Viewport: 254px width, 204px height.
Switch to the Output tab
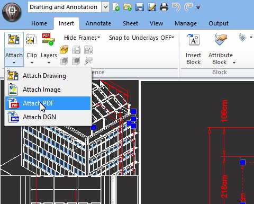(219, 23)
